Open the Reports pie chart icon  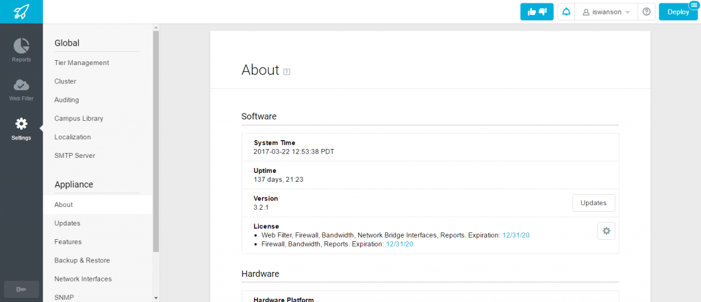(x=21, y=46)
